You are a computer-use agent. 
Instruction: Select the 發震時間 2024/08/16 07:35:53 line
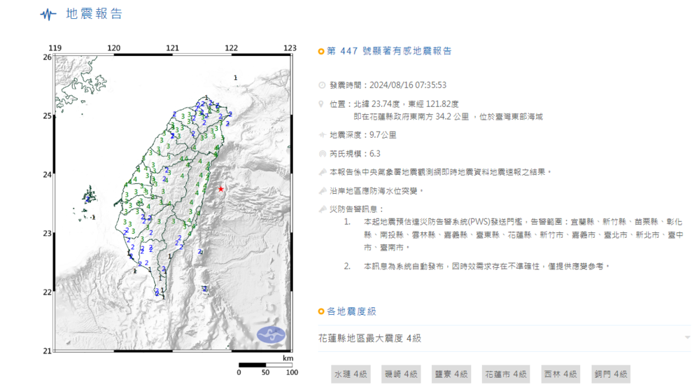(388, 85)
